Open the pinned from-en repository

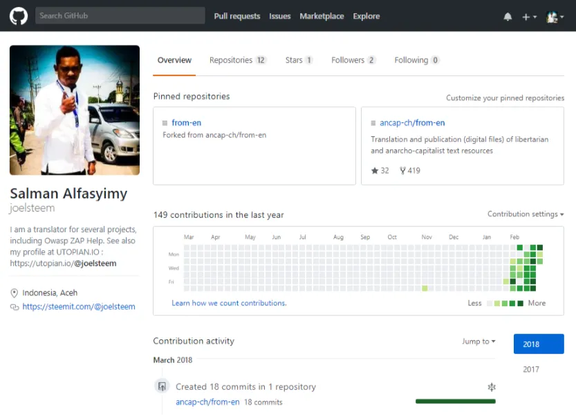186,122
